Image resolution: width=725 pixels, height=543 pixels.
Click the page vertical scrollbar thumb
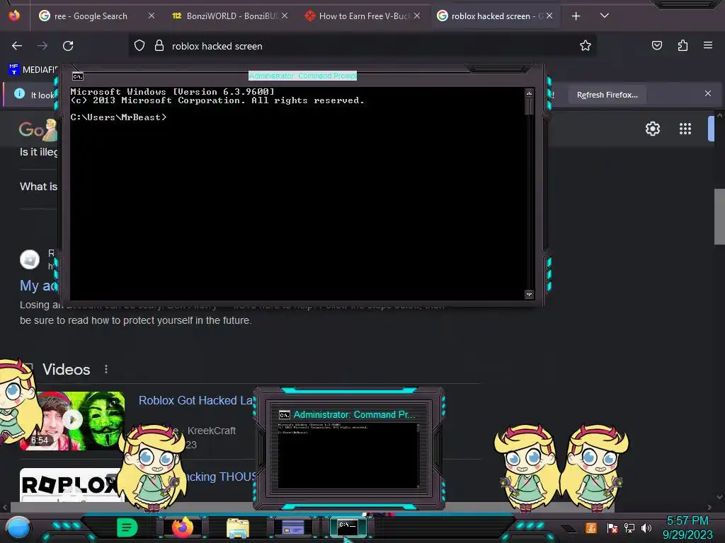pyautogui.click(x=719, y=216)
